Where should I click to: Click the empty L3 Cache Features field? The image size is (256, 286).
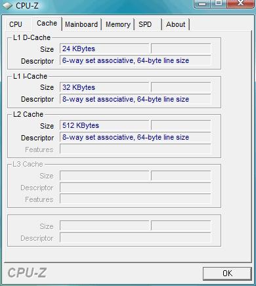click(135, 199)
